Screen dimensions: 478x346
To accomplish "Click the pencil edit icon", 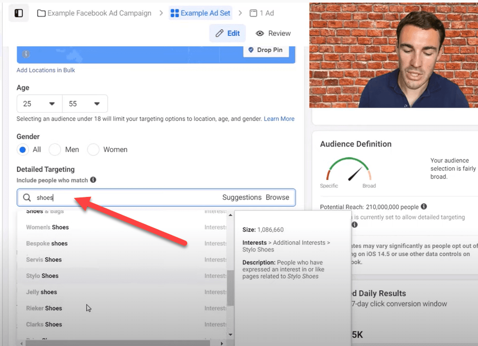I will tap(219, 33).
